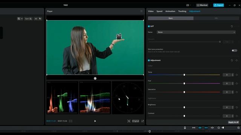Toggle the Adjustment checkbox

tap(149, 60)
